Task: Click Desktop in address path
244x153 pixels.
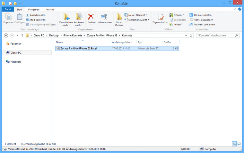Action: [54, 36]
